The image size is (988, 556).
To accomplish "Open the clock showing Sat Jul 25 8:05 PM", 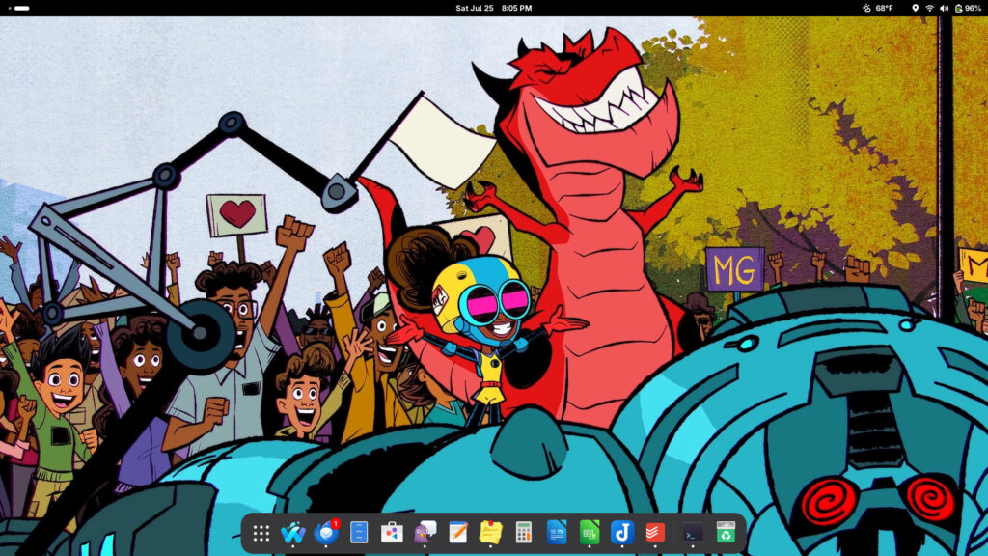I will tap(494, 8).
